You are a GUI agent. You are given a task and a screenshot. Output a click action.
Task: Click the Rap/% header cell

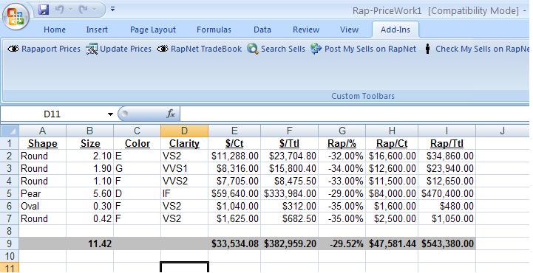click(x=342, y=143)
